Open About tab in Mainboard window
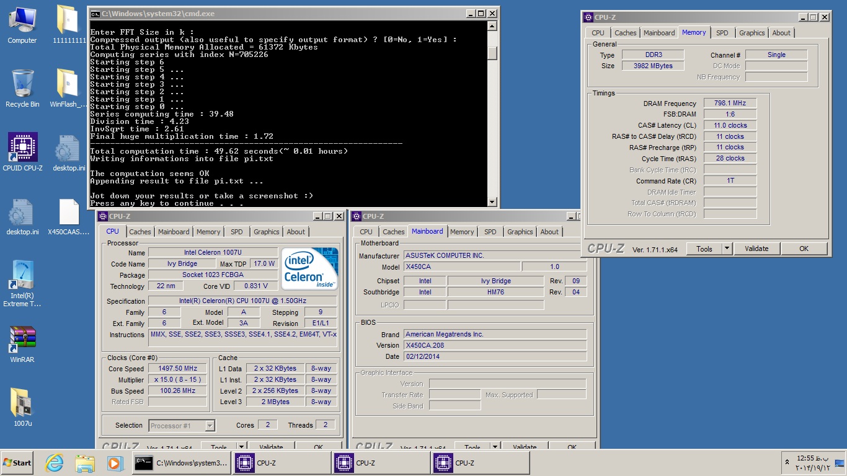Image resolution: width=847 pixels, height=476 pixels. point(549,232)
